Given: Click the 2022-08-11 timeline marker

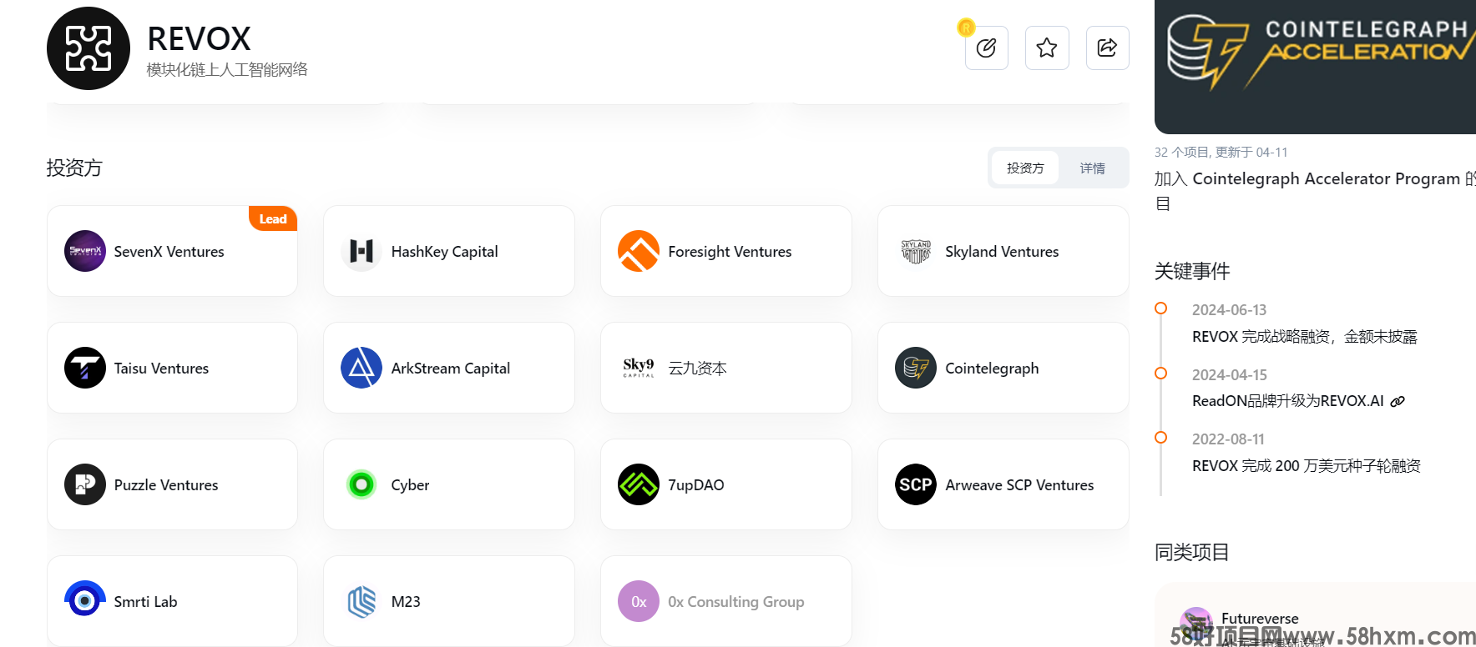Looking at the screenshot, I should coord(1160,437).
